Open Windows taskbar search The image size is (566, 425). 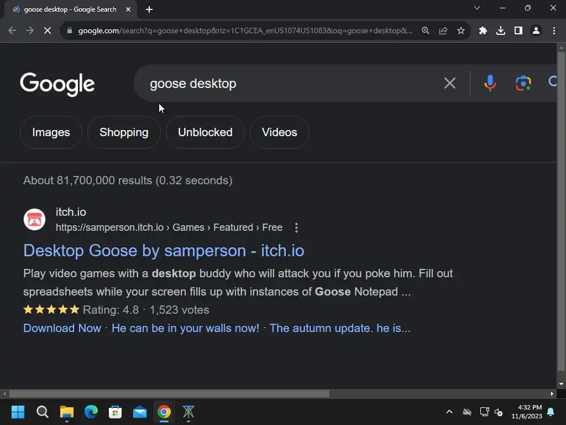point(42,412)
